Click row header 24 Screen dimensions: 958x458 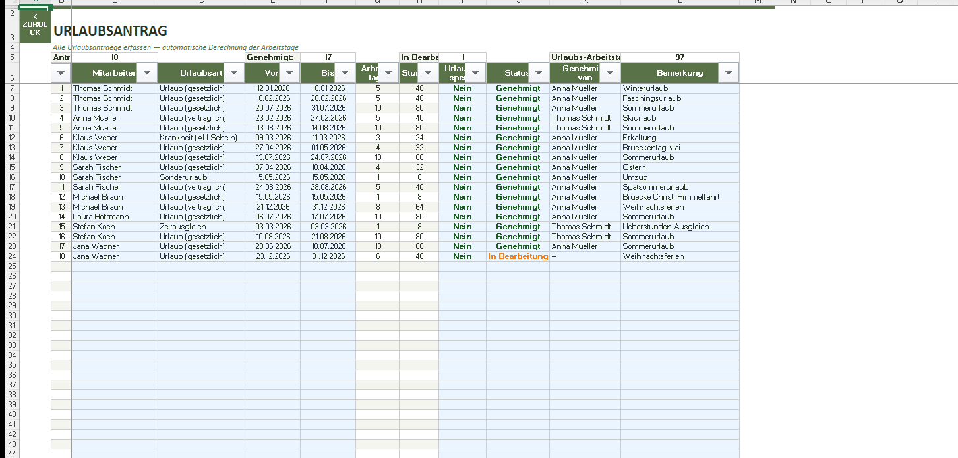[12, 256]
